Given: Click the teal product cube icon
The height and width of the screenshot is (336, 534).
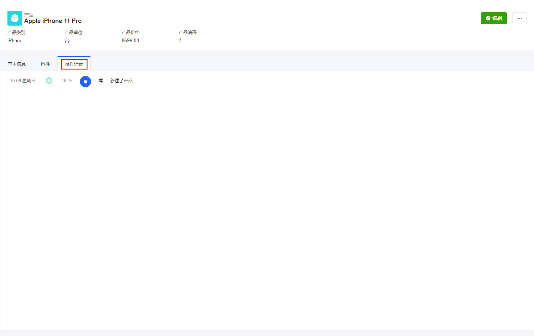Looking at the screenshot, I should tap(15, 18).
